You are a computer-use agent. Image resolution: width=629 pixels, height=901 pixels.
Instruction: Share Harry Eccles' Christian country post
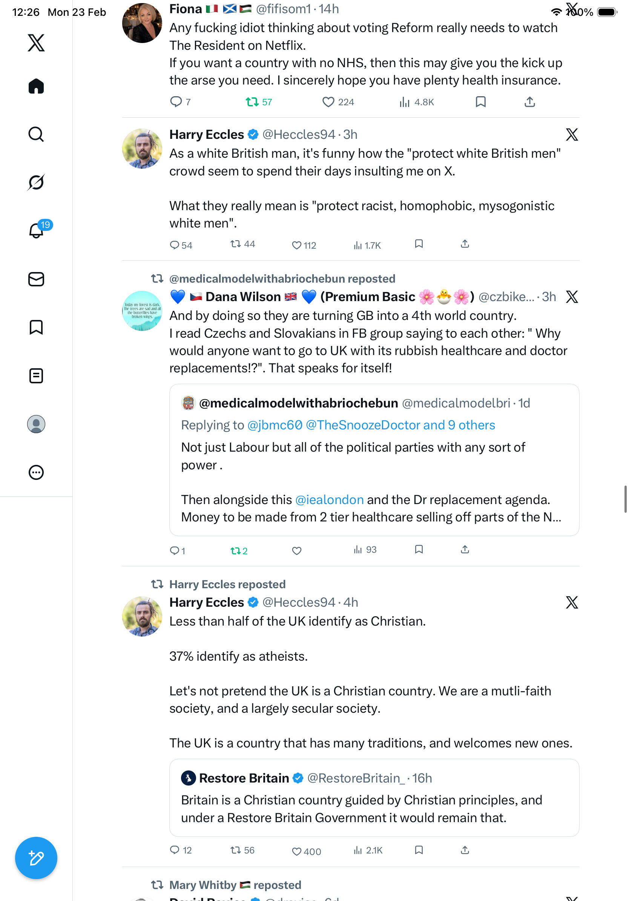click(465, 850)
